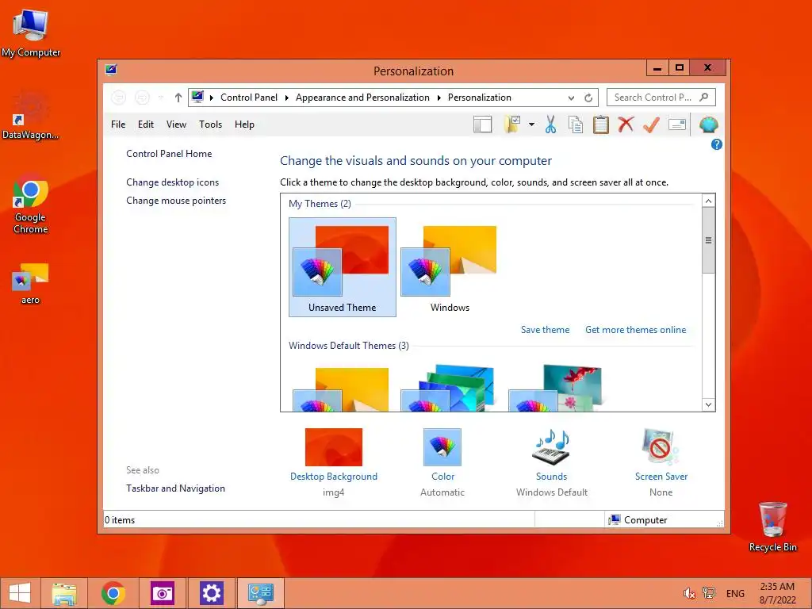Open File Explorer from taskbar
The height and width of the screenshot is (609, 812).
pos(64,593)
